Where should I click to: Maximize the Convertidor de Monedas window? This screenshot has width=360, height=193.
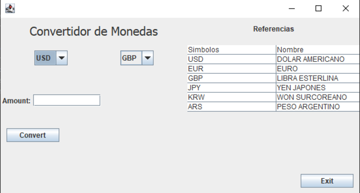tap(318, 8)
